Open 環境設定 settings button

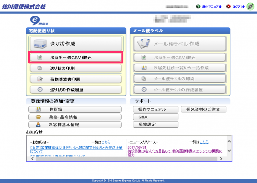click(156, 124)
